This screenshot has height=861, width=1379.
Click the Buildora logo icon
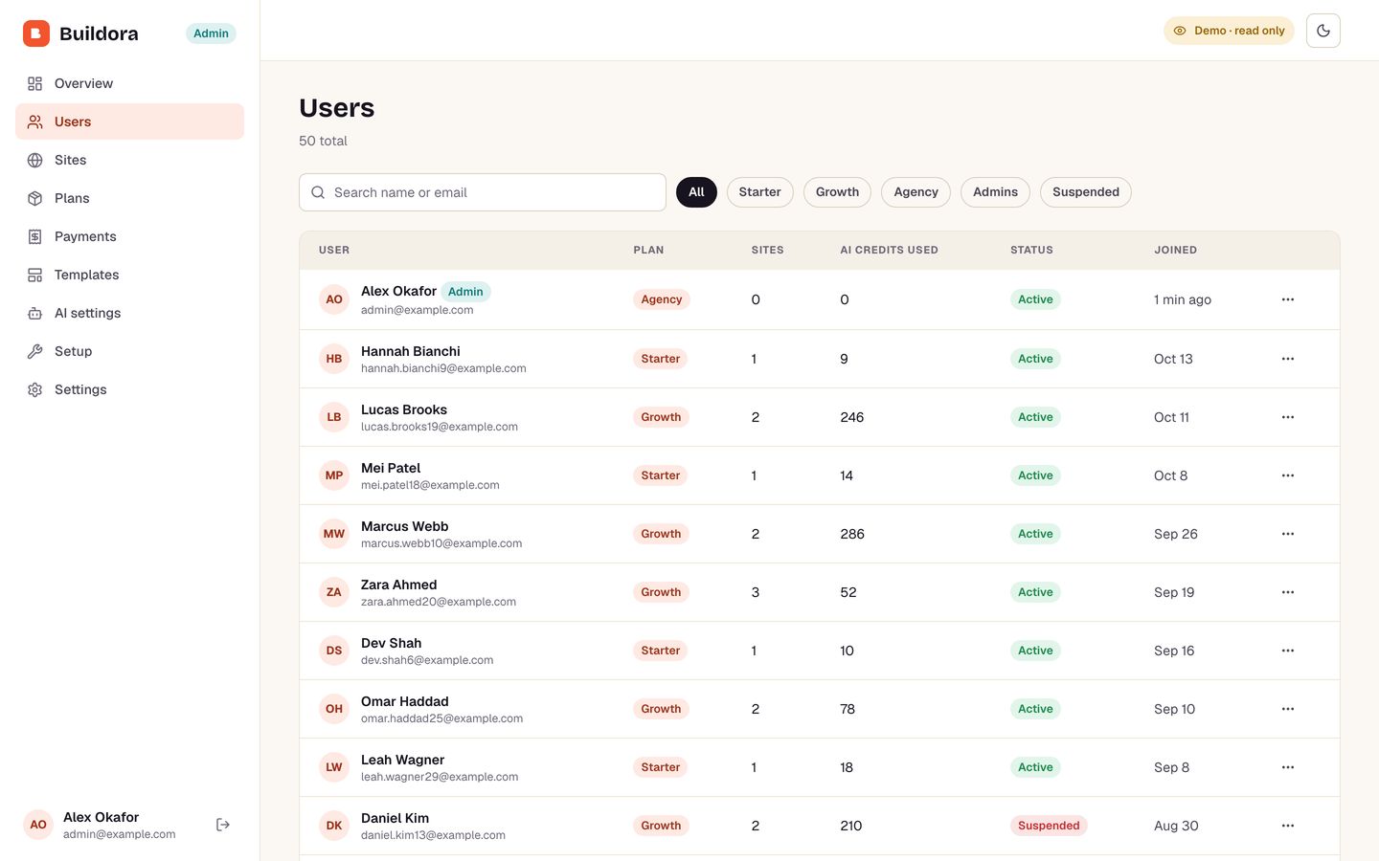click(x=36, y=33)
